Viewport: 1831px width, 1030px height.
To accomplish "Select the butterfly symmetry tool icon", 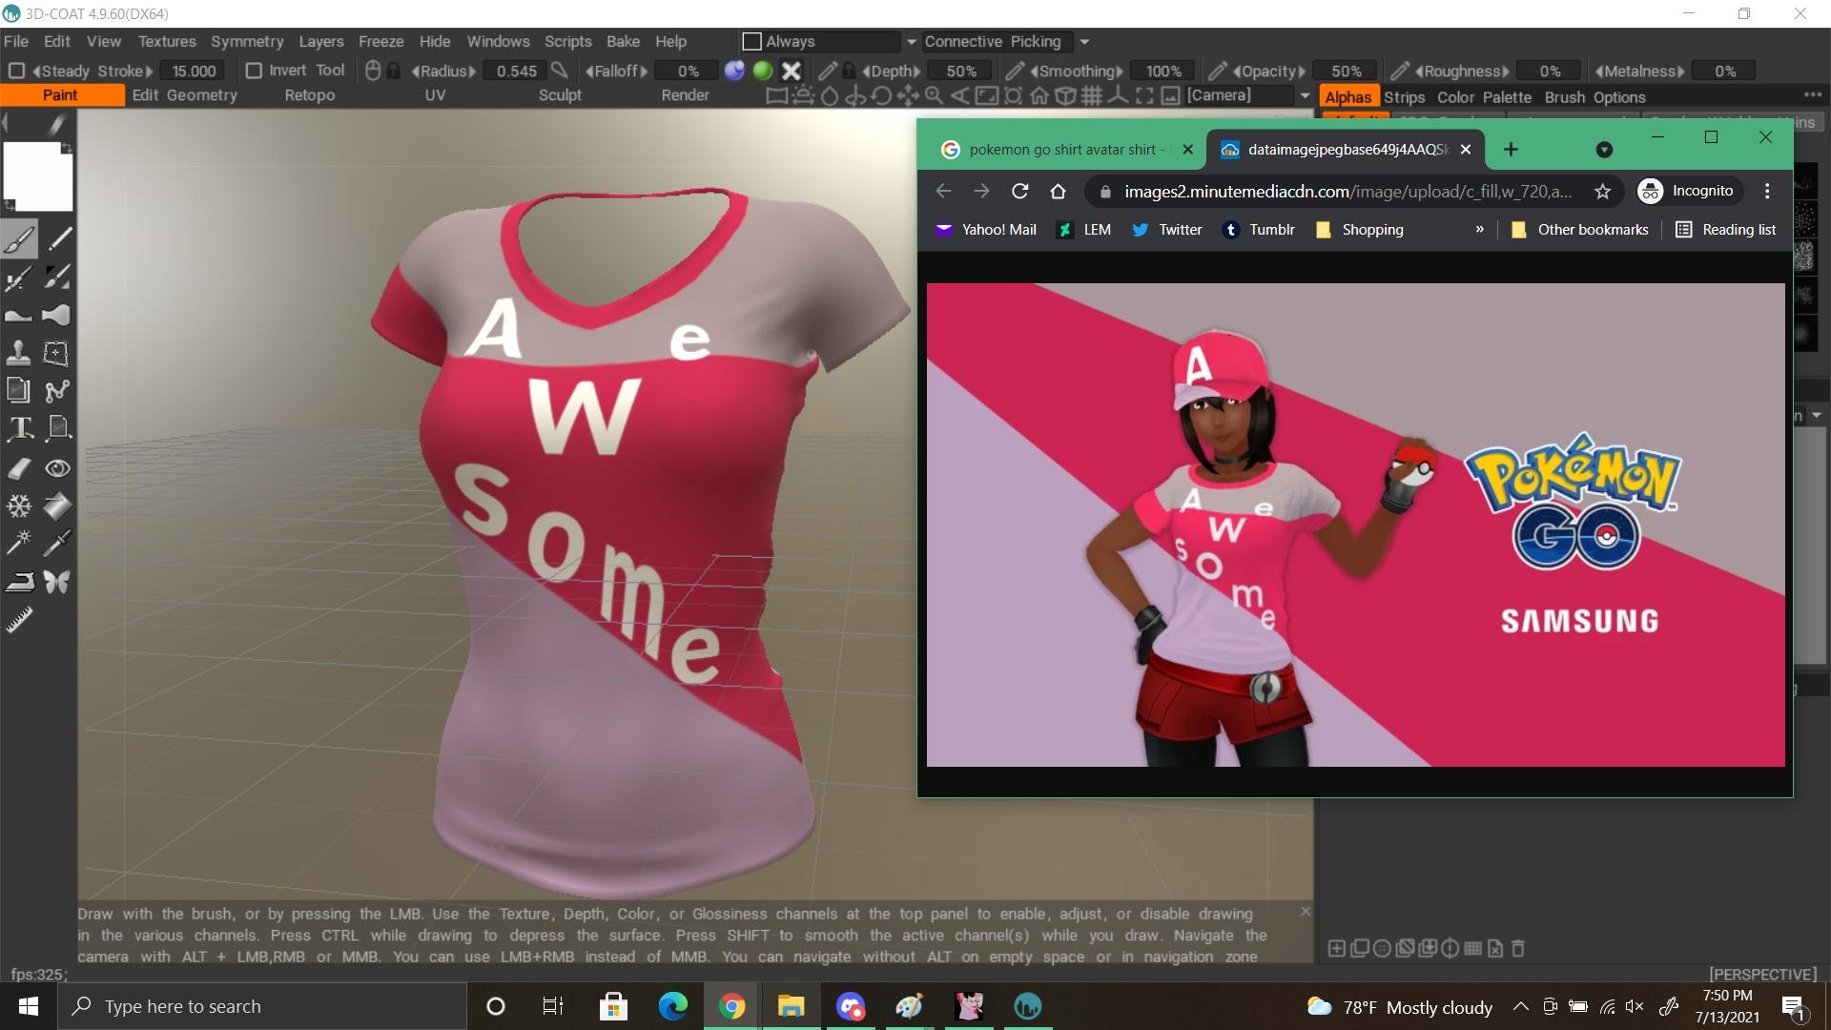I will click(57, 582).
